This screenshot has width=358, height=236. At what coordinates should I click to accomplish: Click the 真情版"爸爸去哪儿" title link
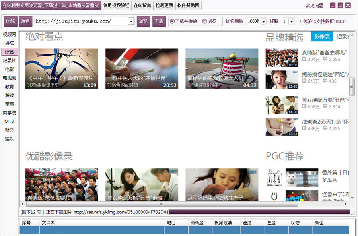pos(324,53)
